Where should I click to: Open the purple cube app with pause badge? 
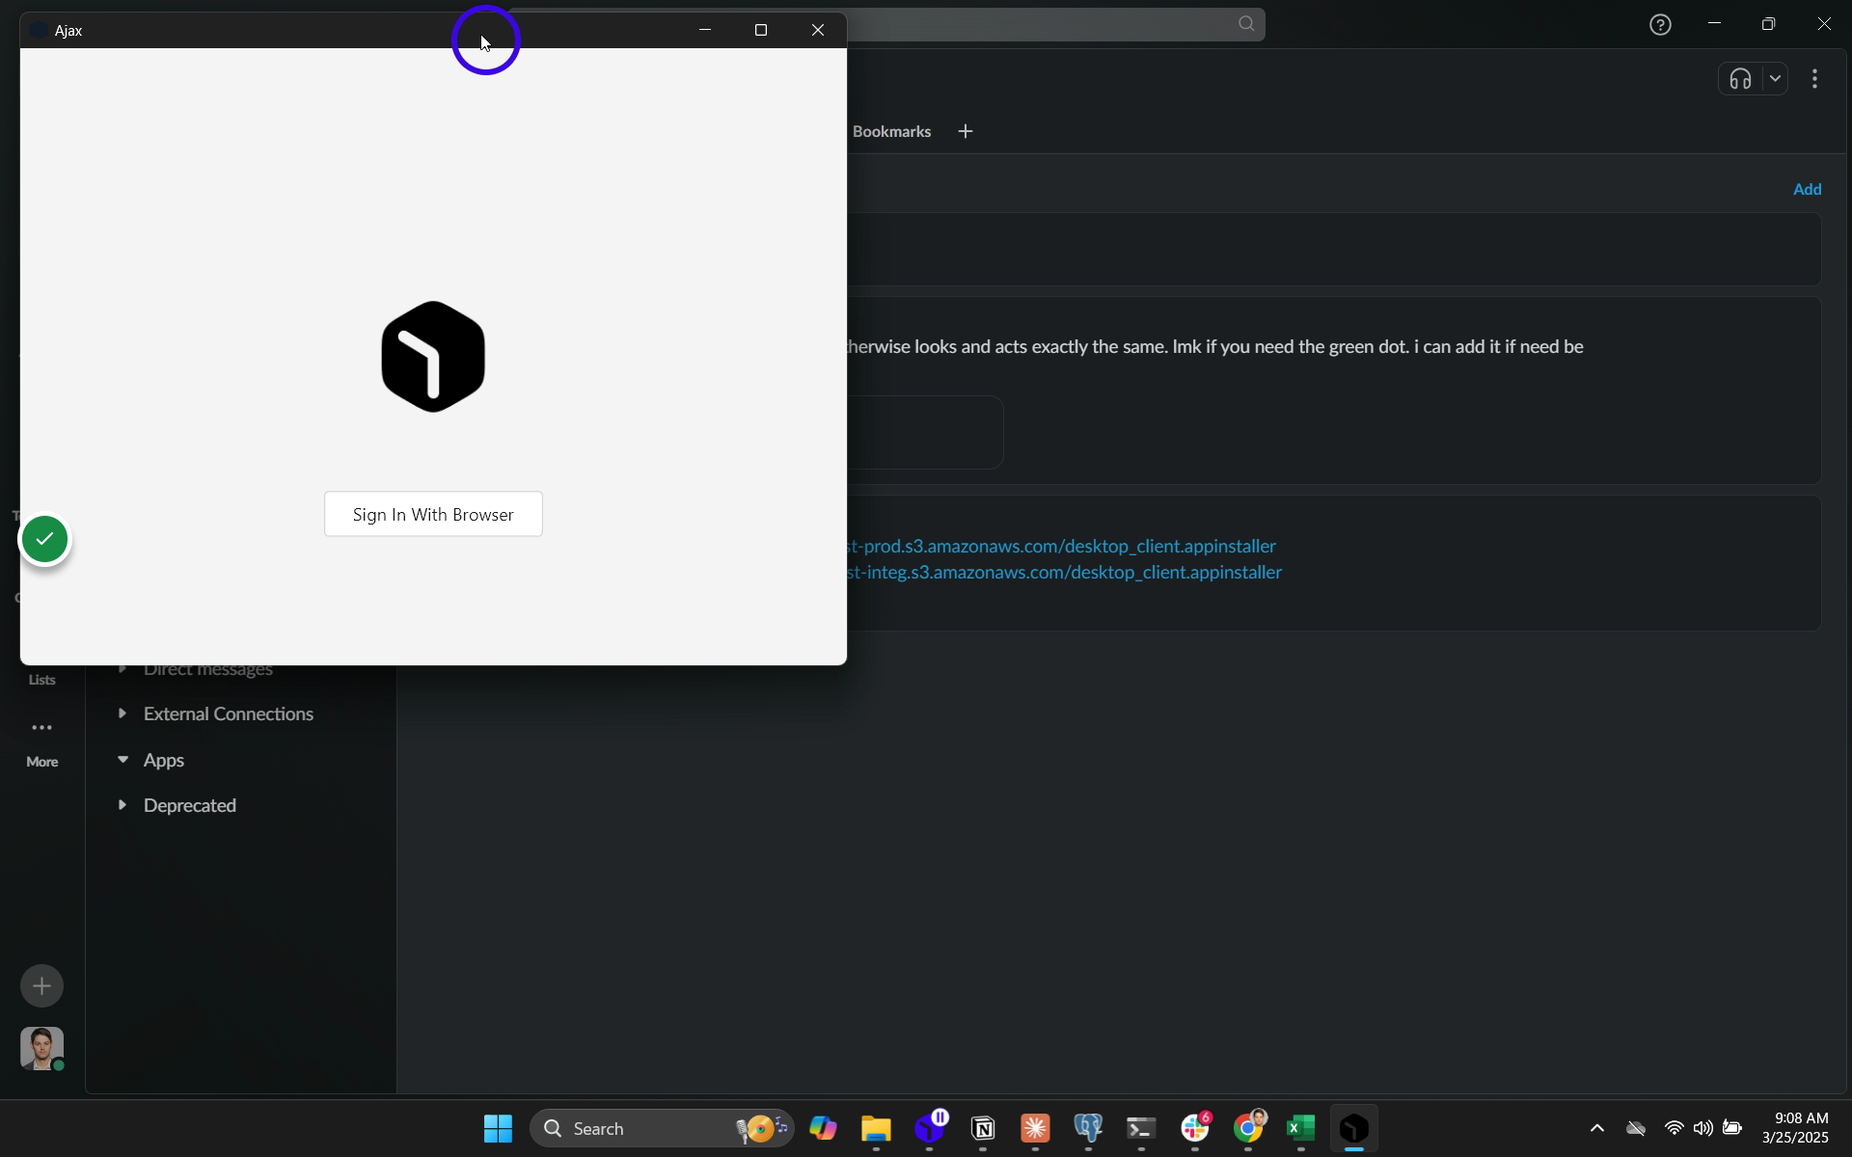click(x=930, y=1128)
